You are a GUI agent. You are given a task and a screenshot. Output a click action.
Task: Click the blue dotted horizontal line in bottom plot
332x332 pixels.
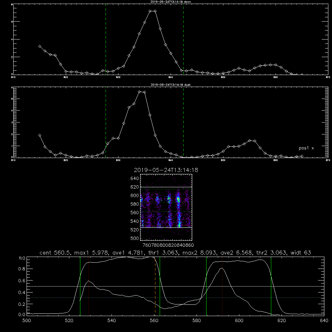[x=175, y=298]
